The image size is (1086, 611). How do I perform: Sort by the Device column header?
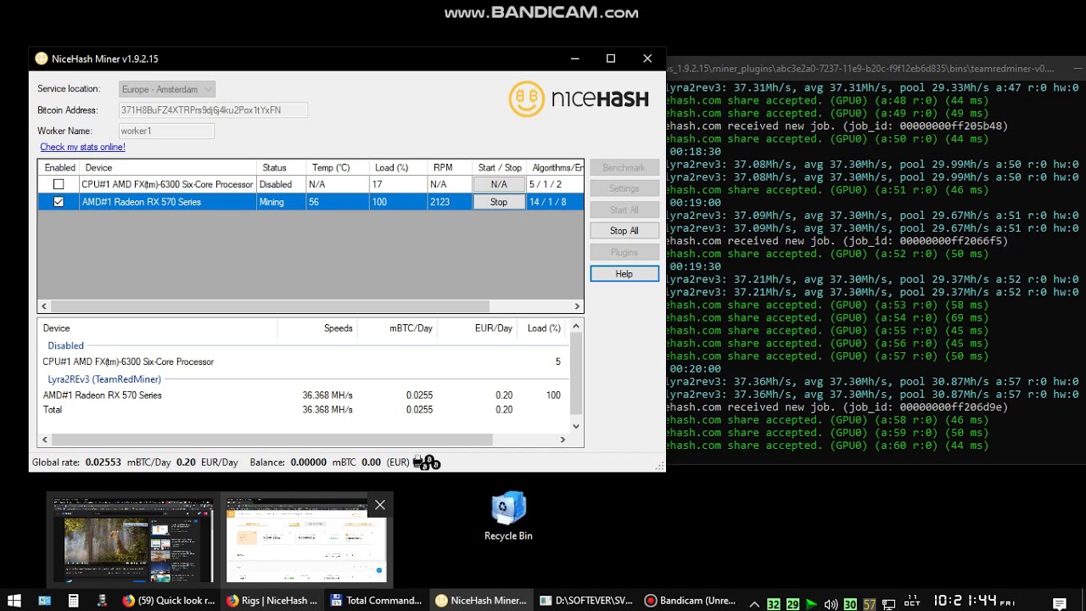[167, 167]
